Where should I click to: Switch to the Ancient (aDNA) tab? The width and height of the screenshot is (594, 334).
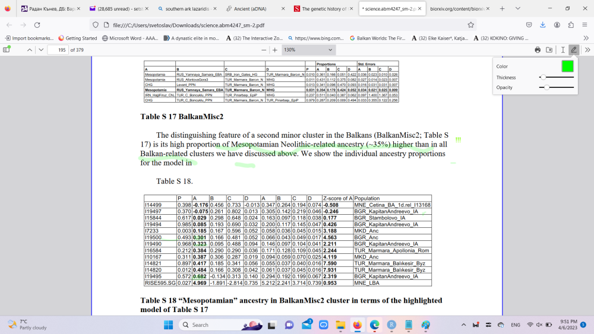tap(255, 9)
